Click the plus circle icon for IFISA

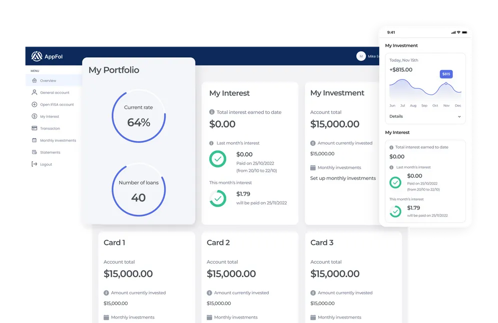tap(35, 104)
